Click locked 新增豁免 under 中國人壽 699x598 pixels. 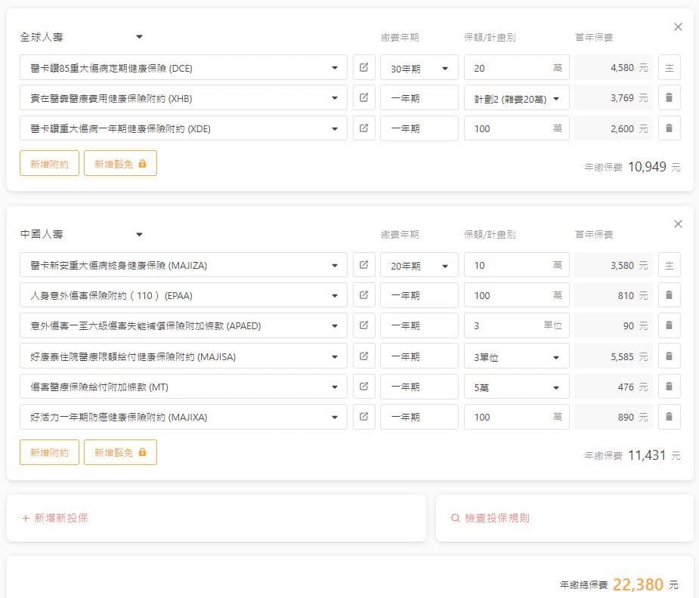[120, 452]
